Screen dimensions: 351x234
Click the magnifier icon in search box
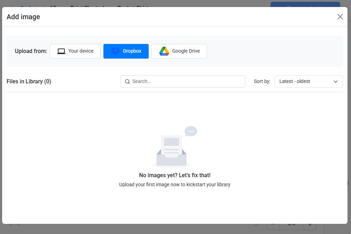pos(127,82)
